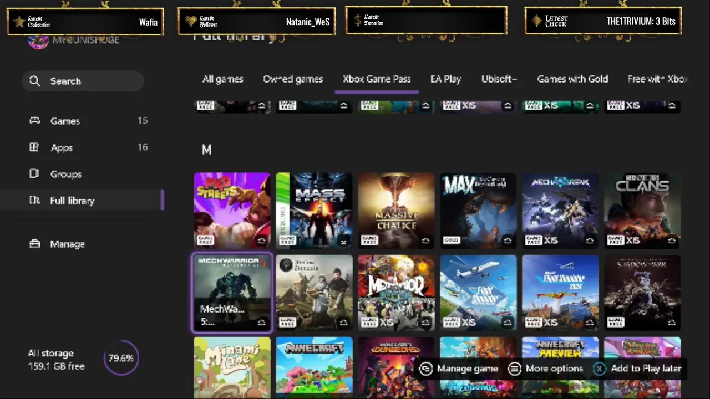Open the Shadow of War tile
Viewport: 710px width, 399px height.
click(642, 293)
